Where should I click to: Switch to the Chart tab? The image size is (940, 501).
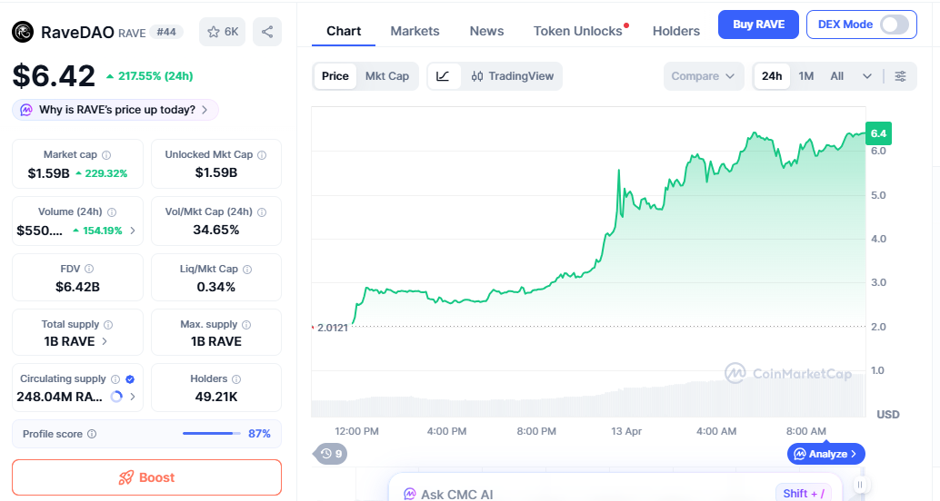click(344, 31)
